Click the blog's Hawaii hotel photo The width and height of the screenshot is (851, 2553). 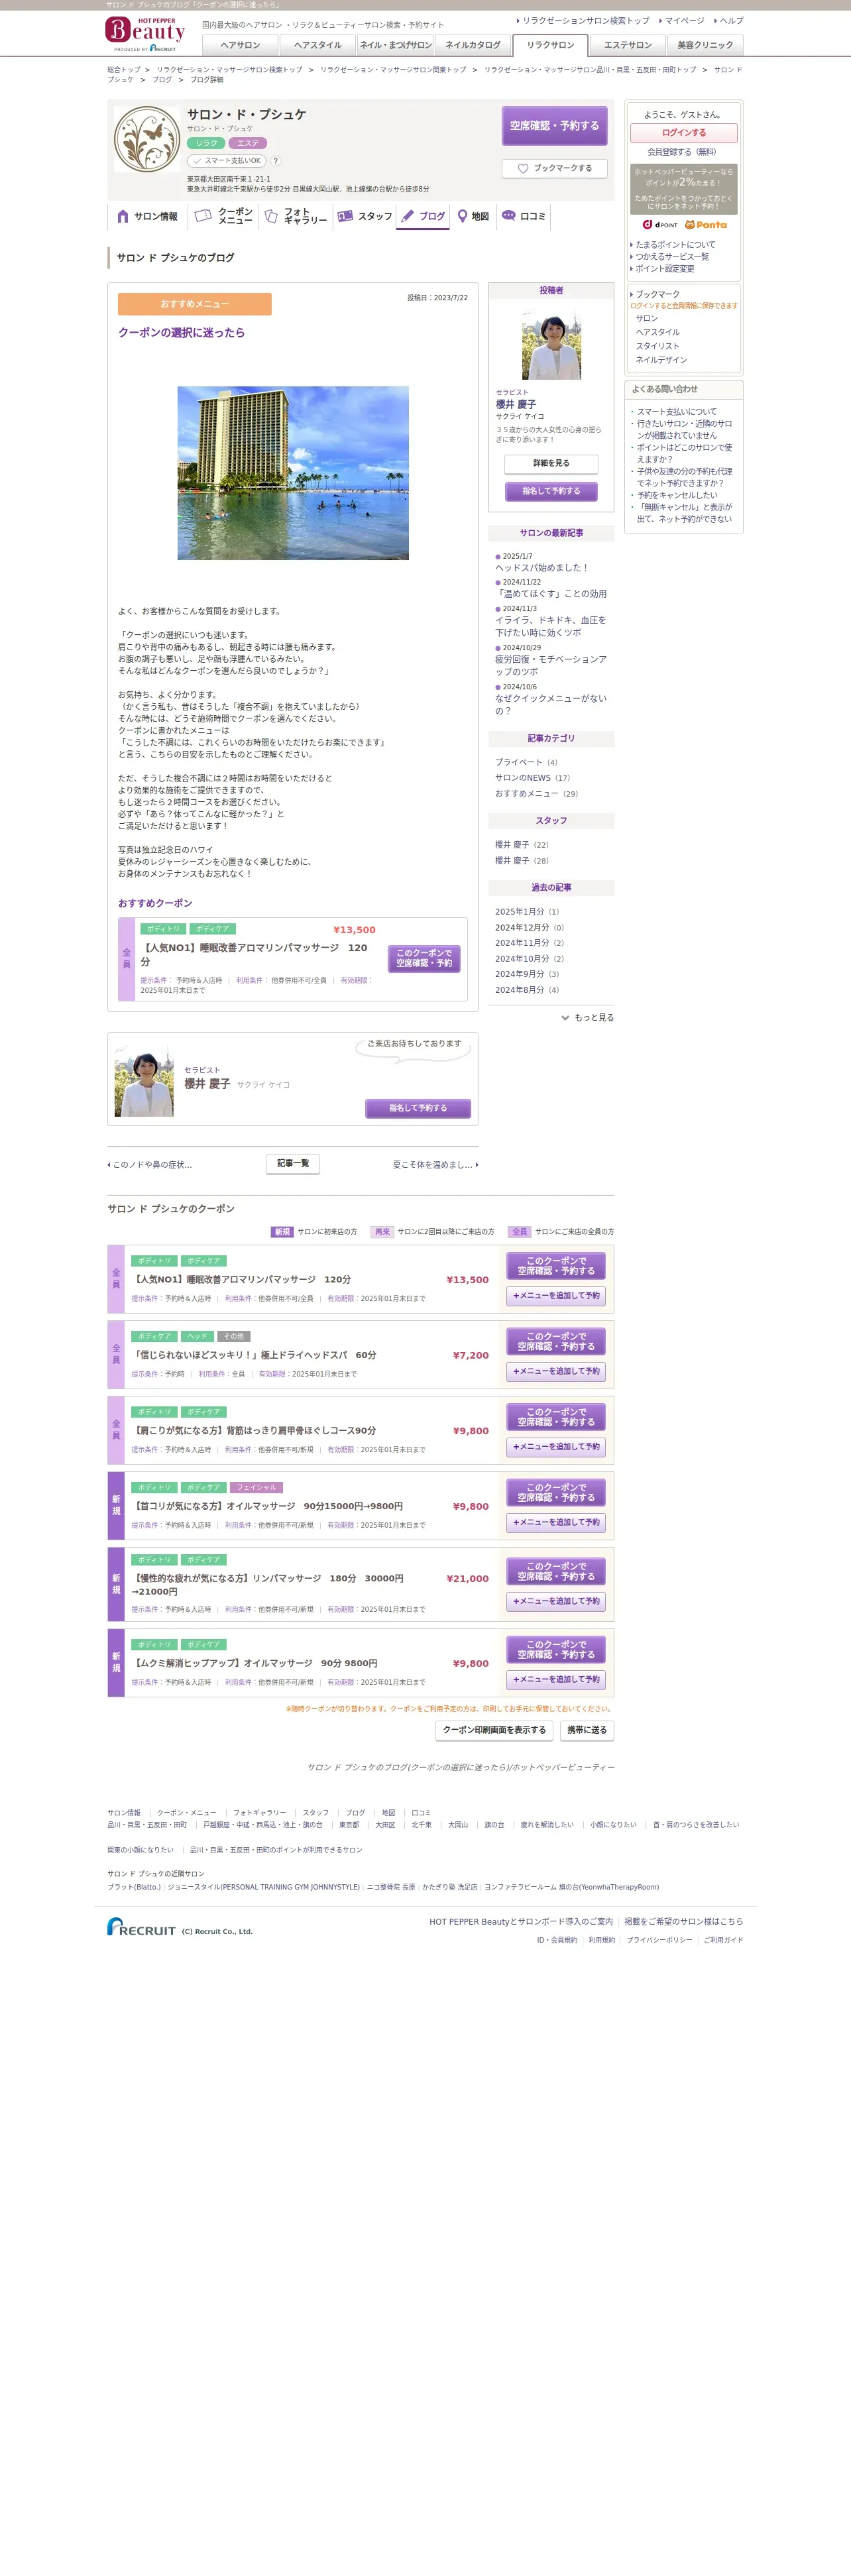pos(293,473)
